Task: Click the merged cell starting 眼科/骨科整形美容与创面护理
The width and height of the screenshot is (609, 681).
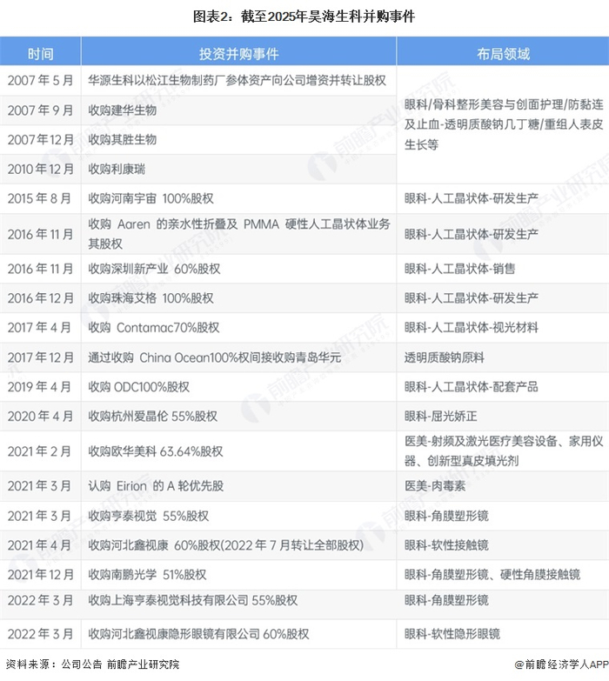Action: coord(504,124)
